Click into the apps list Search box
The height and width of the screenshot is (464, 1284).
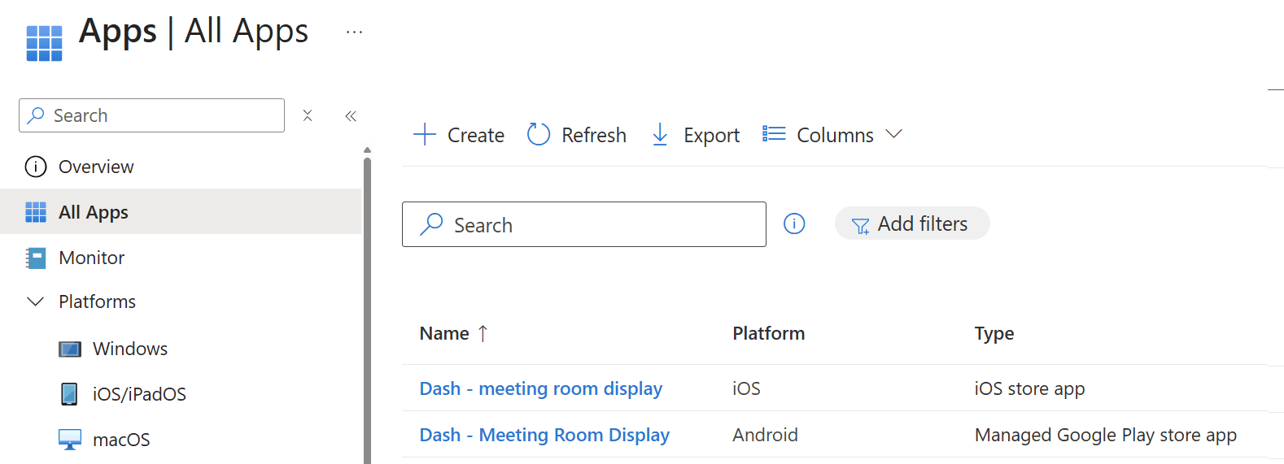click(x=584, y=224)
